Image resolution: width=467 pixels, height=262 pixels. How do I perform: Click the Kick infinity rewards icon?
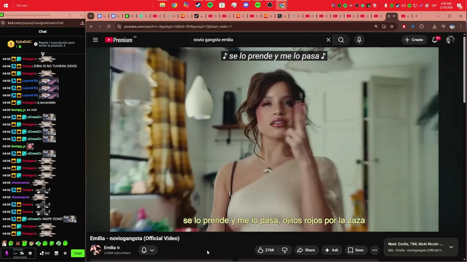[x=47, y=253]
